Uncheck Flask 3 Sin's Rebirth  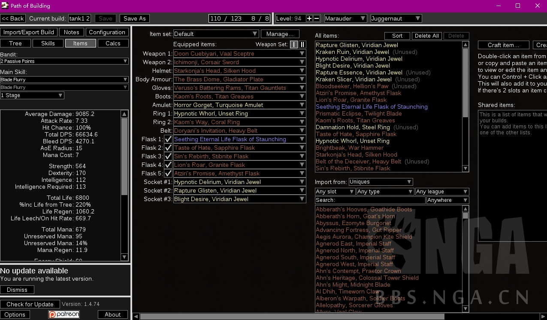pyautogui.click(x=168, y=156)
